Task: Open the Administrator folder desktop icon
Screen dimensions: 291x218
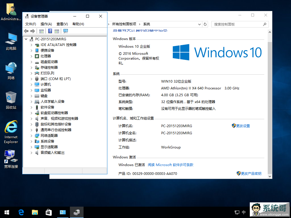Action: (11, 12)
